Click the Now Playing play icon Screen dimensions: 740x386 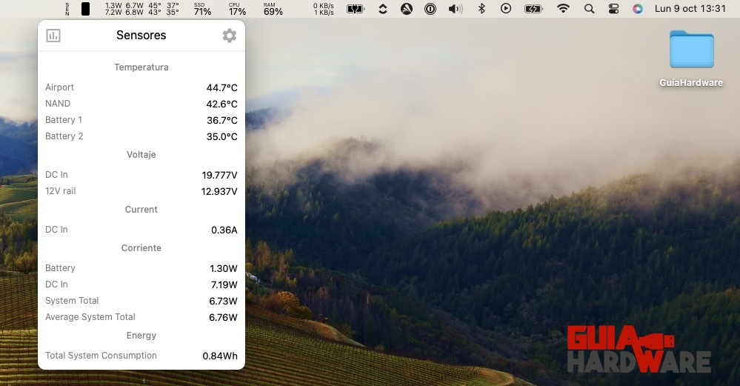pyautogui.click(x=506, y=9)
